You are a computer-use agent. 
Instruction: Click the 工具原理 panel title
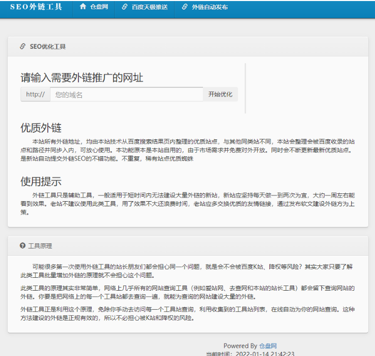point(40,246)
